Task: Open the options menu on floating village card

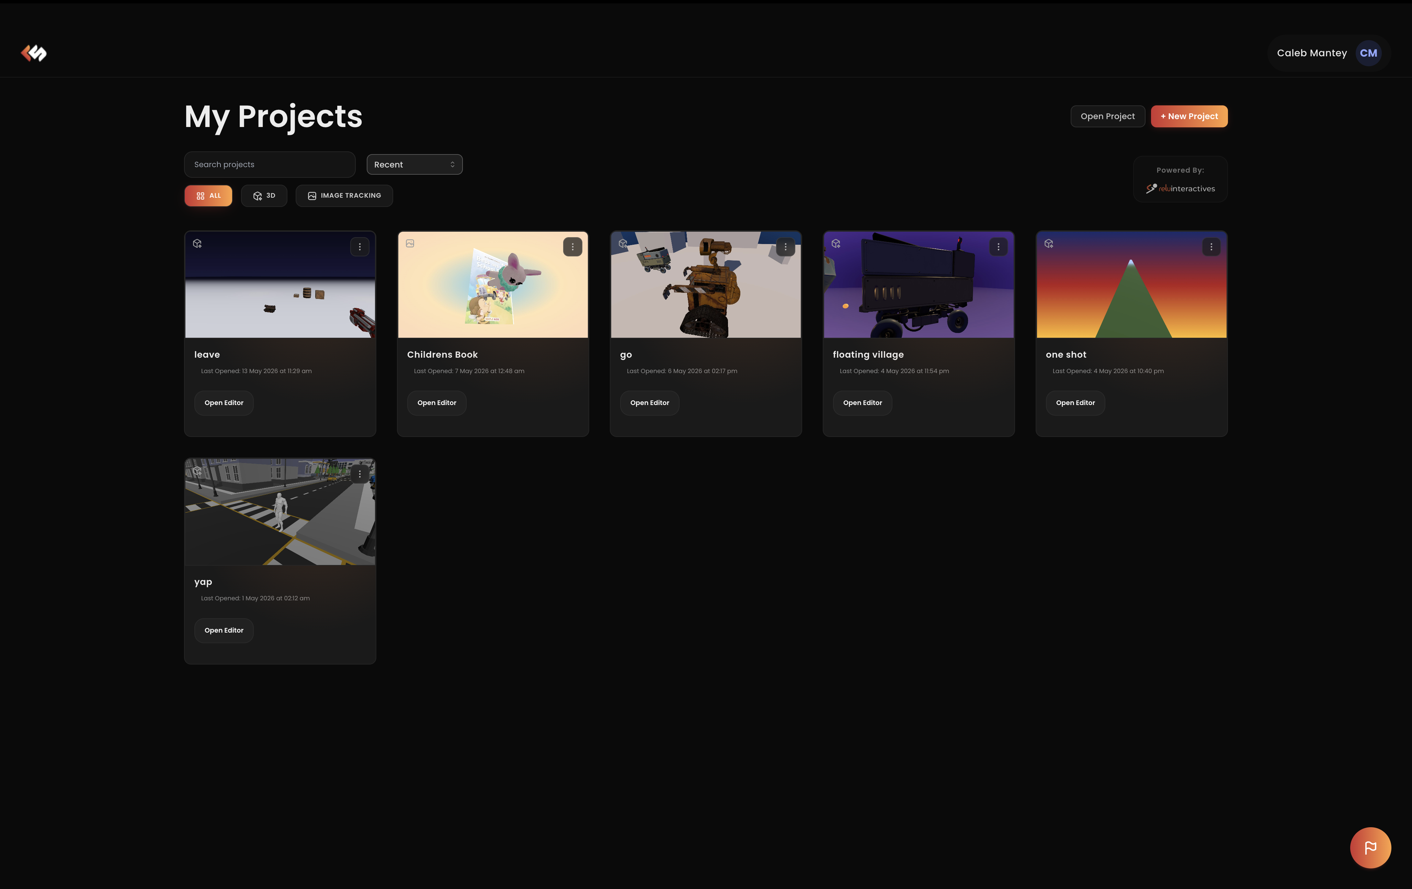Action: point(998,247)
